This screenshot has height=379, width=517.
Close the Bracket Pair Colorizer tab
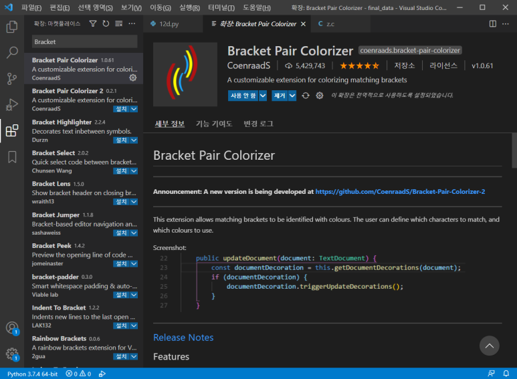pyautogui.click(x=304, y=24)
